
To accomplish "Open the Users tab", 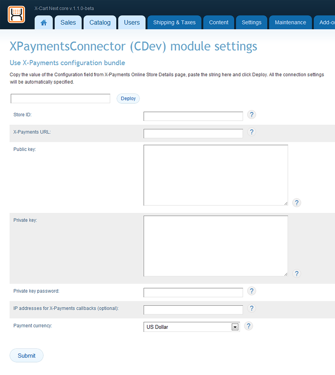I will [x=132, y=23].
